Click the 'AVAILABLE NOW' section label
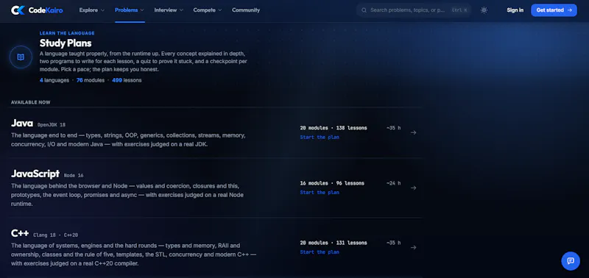589x278 pixels. tap(30, 102)
